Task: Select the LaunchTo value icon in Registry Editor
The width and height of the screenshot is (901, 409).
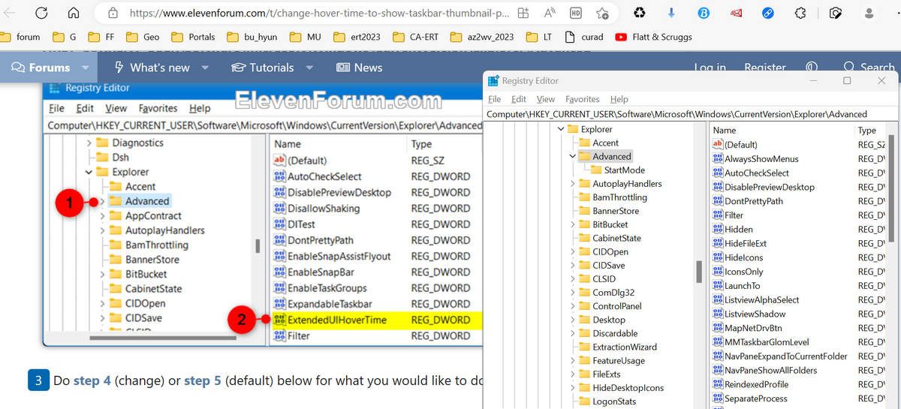Action: point(717,286)
